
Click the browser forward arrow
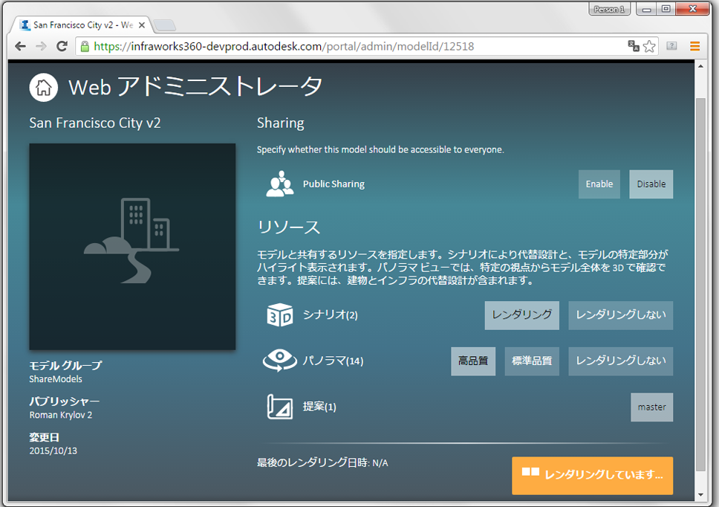coord(41,46)
